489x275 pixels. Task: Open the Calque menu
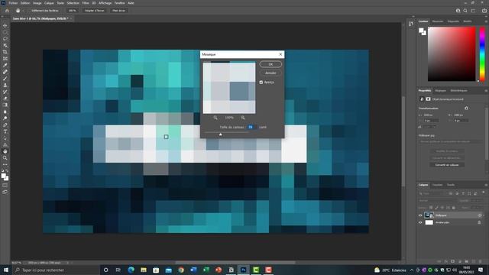click(x=49, y=3)
